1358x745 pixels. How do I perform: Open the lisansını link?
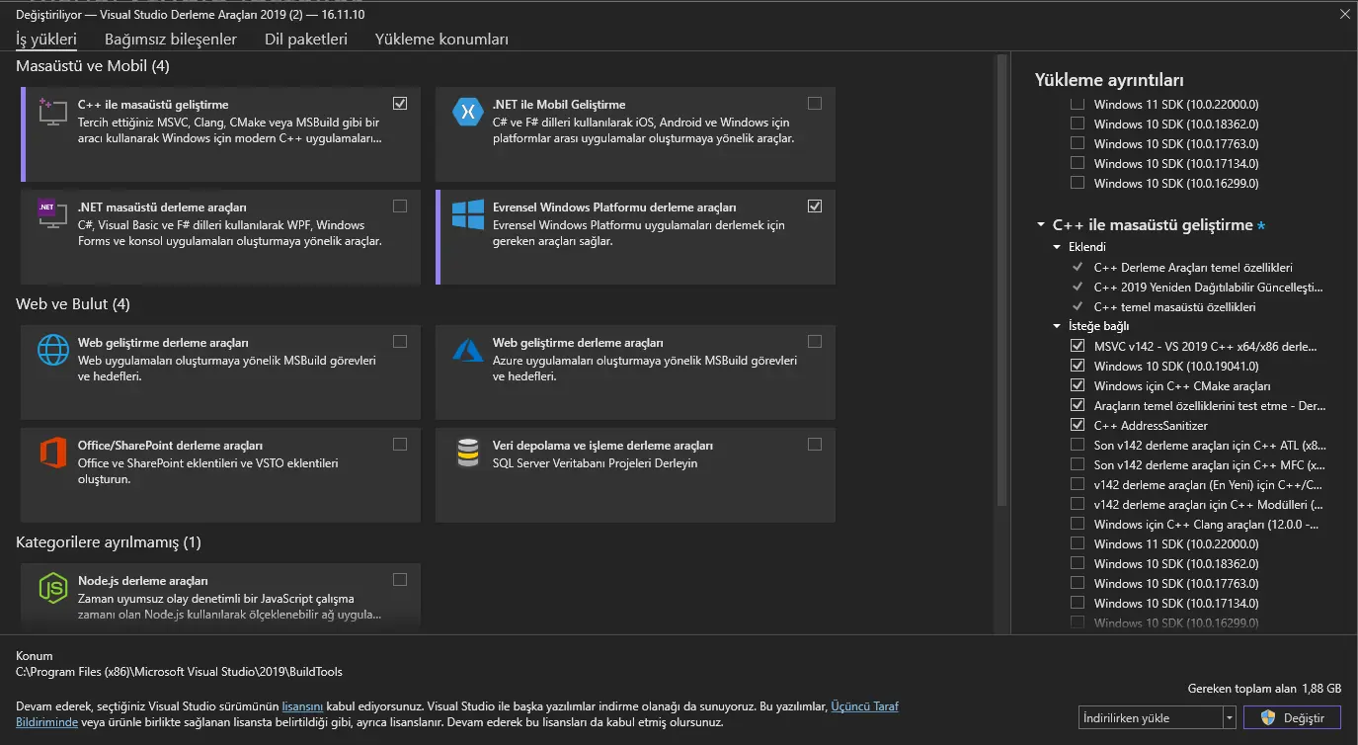[302, 706]
